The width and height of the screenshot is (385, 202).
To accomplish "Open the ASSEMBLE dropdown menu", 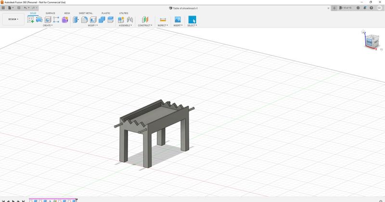I will 125,25.
